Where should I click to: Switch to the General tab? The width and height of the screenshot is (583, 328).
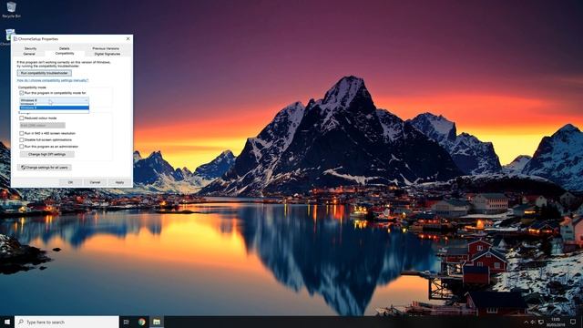pyautogui.click(x=29, y=54)
